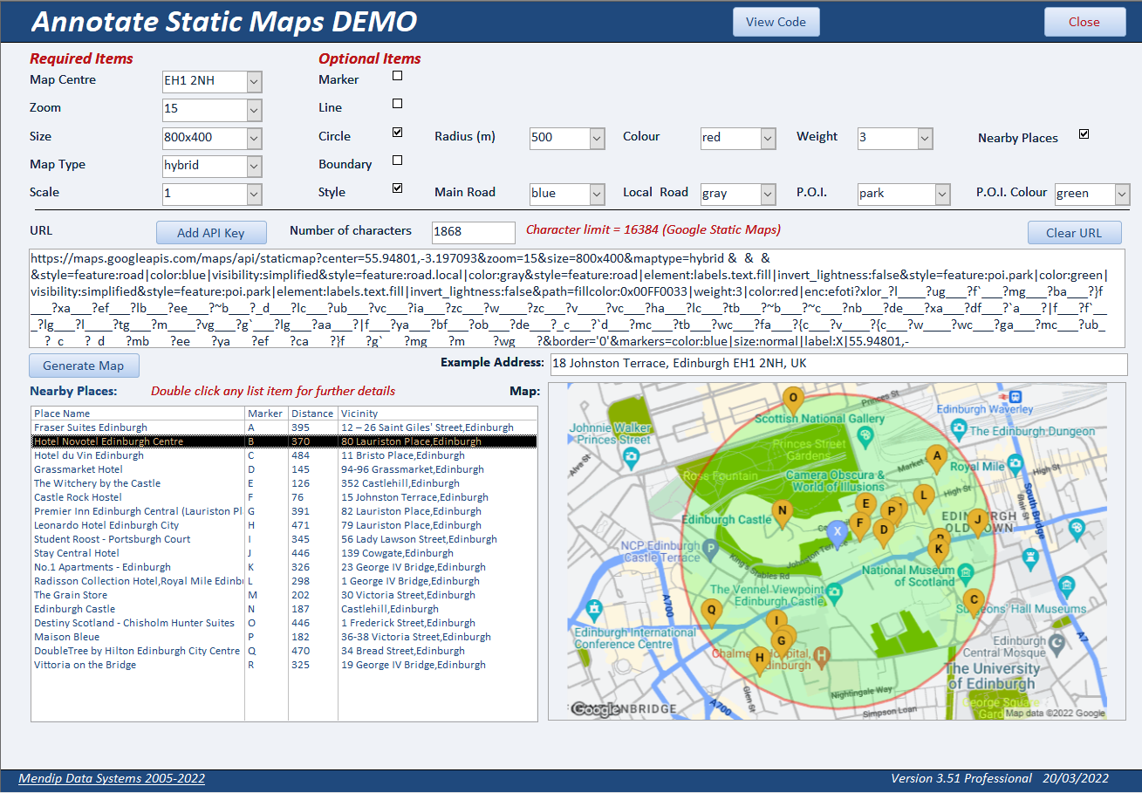This screenshot has height=793, width=1142.
Task: Click the Example Address field
Action: click(839, 364)
